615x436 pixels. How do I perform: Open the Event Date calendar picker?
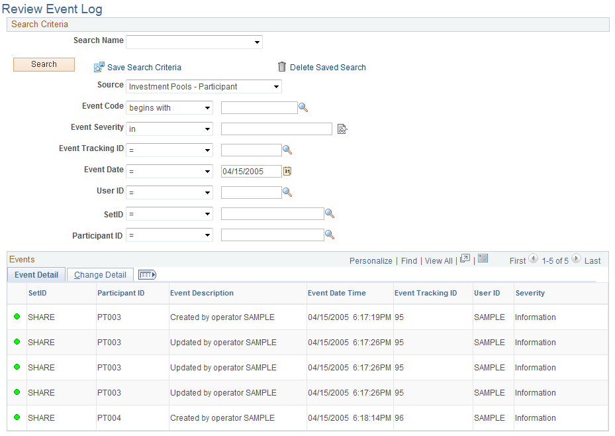click(x=287, y=171)
